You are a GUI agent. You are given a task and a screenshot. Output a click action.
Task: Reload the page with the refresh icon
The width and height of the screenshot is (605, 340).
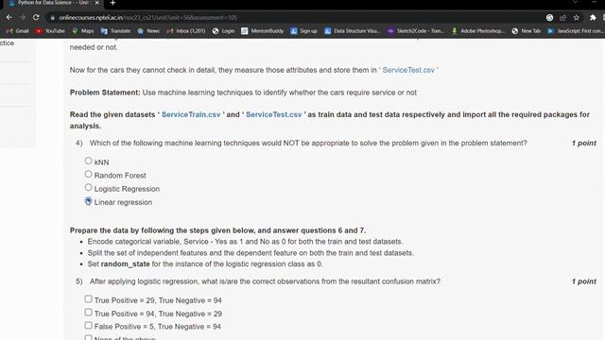pyautogui.click(x=36, y=17)
